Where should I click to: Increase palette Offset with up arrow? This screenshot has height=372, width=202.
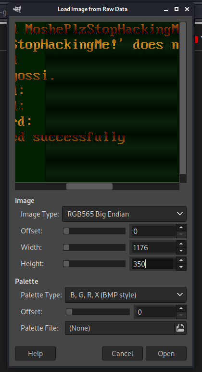181,308
